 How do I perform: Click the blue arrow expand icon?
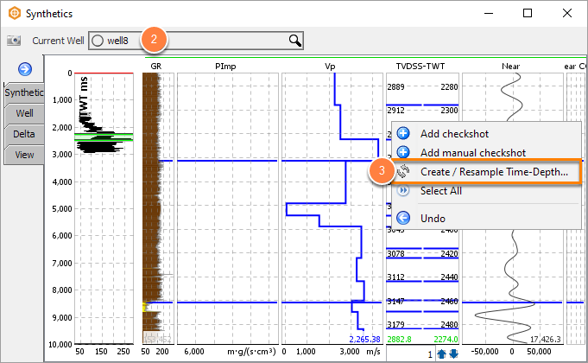click(25, 69)
